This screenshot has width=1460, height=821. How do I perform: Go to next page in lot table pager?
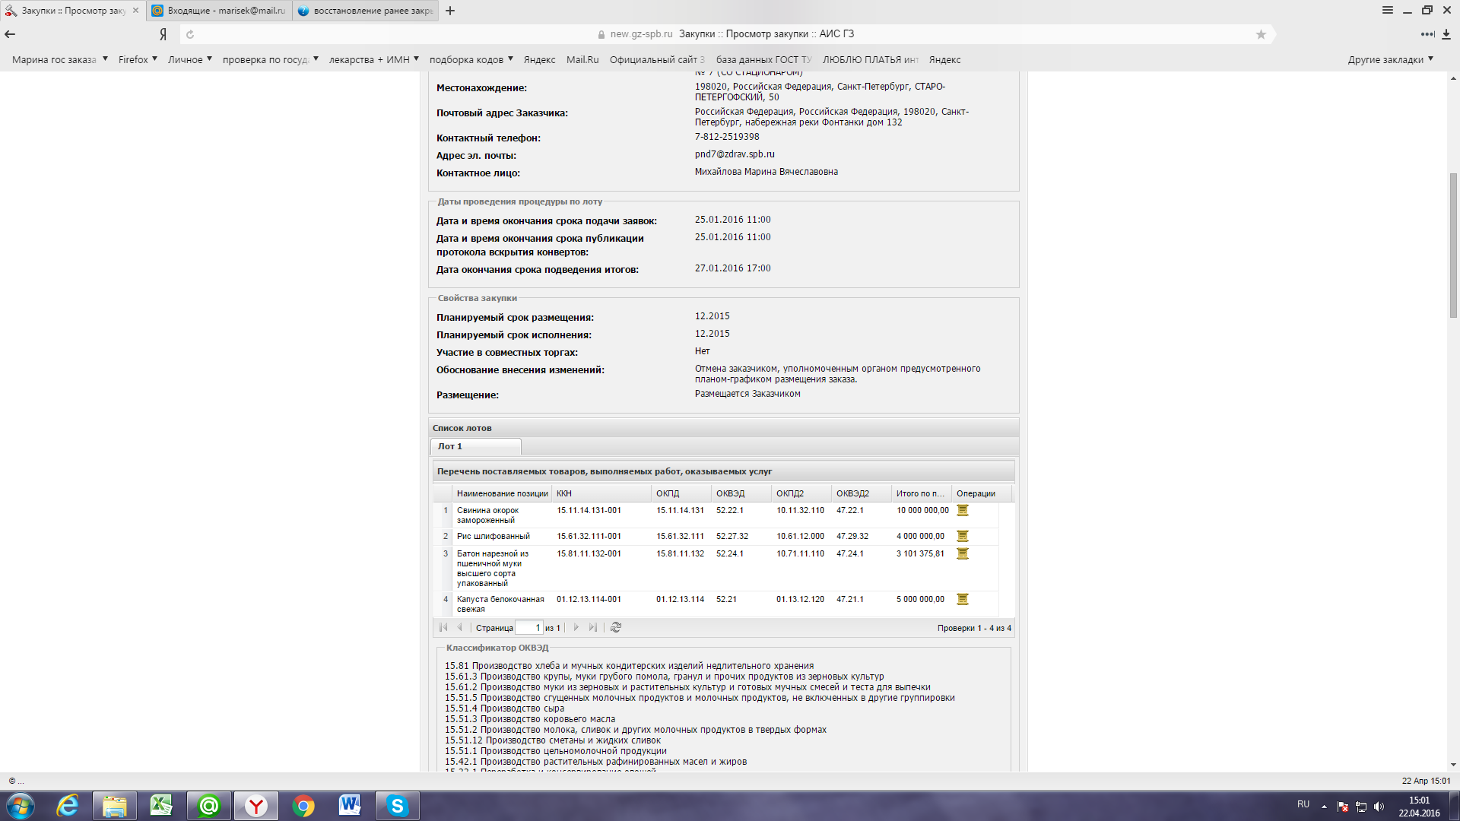point(576,627)
